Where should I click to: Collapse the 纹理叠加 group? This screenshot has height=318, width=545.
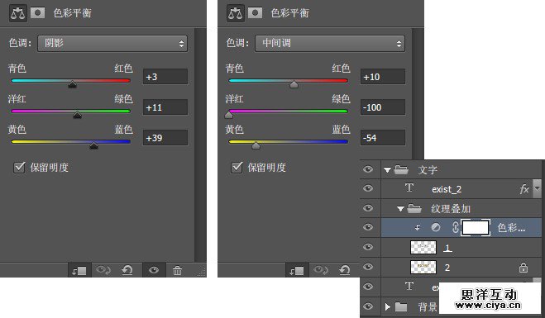pos(400,209)
